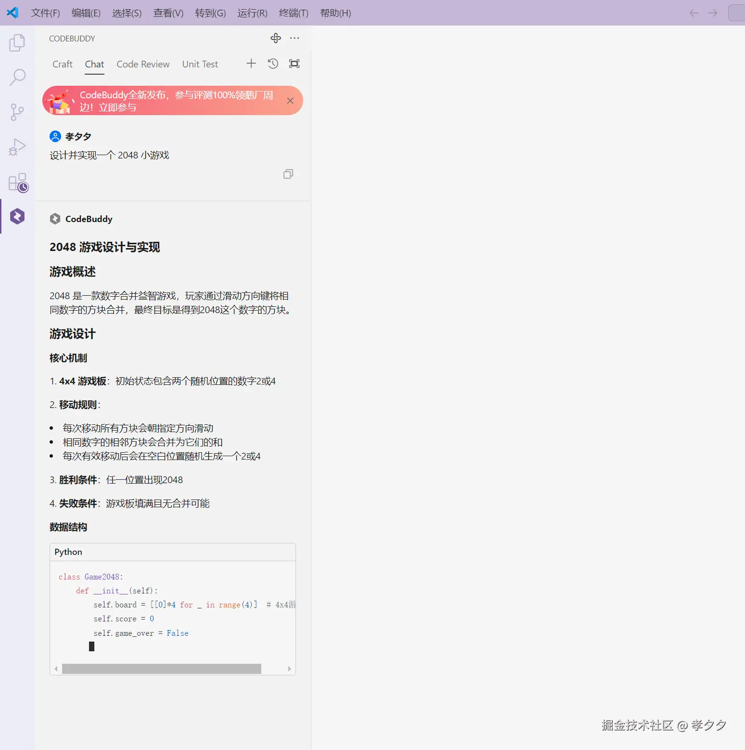Click the 胜利条件 list item
The width and height of the screenshot is (745, 750).
(x=116, y=480)
